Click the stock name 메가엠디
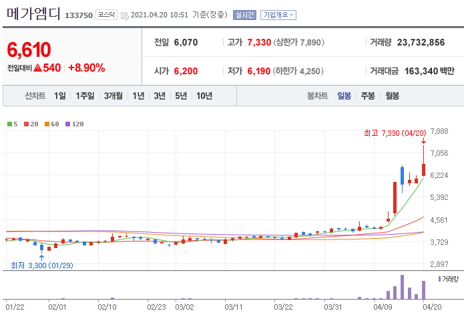This screenshot has height=321, width=464. point(34,13)
